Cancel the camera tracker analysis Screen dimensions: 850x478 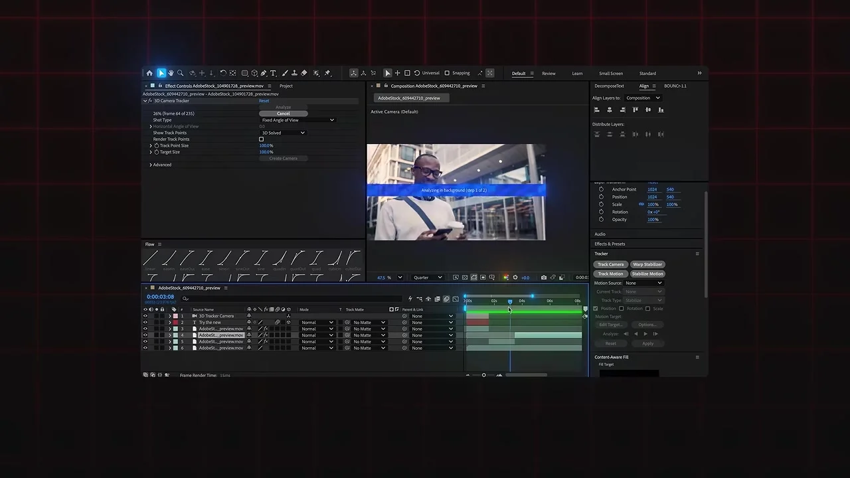[x=283, y=114]
